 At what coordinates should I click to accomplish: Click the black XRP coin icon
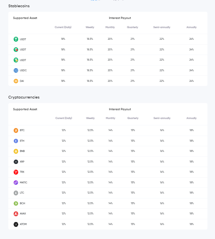tap(16, 162)
